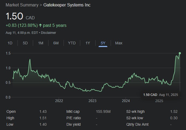The width and height of the screenshot is (186, 130).
Task: Click the 'Mkt cap' stat label
Action: point(73,111)
